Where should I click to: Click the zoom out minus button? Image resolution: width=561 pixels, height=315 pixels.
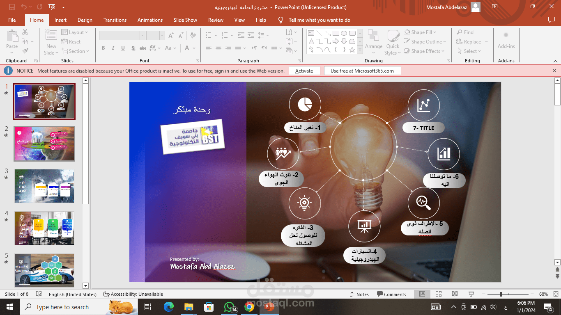(484, 294)
